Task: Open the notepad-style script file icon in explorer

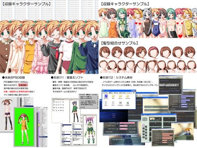Action: (x=120, y=103)
